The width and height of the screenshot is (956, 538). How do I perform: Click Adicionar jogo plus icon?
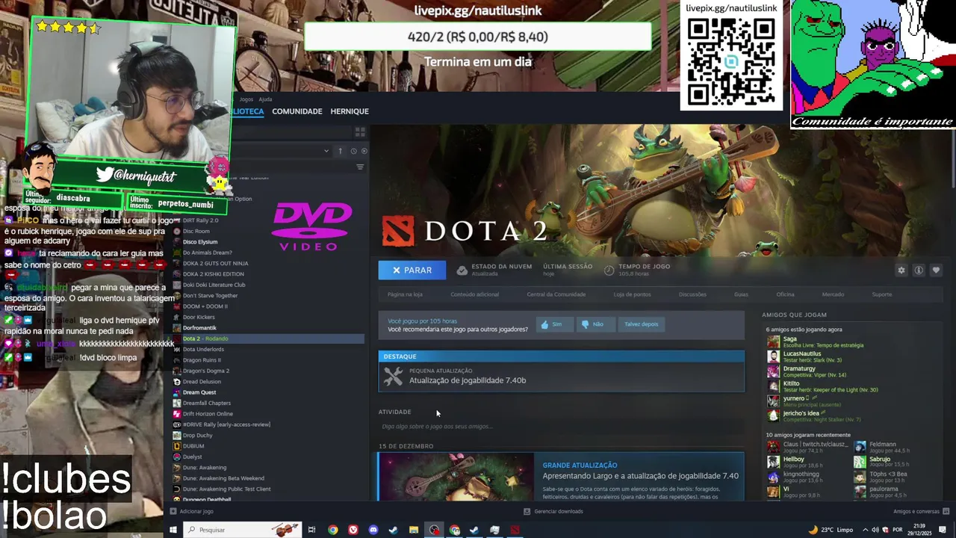coord(173,512)
